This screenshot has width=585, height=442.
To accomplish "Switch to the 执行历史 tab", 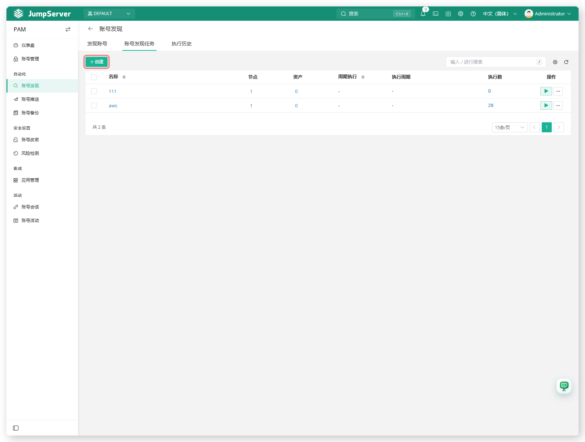I will point(182,44).
